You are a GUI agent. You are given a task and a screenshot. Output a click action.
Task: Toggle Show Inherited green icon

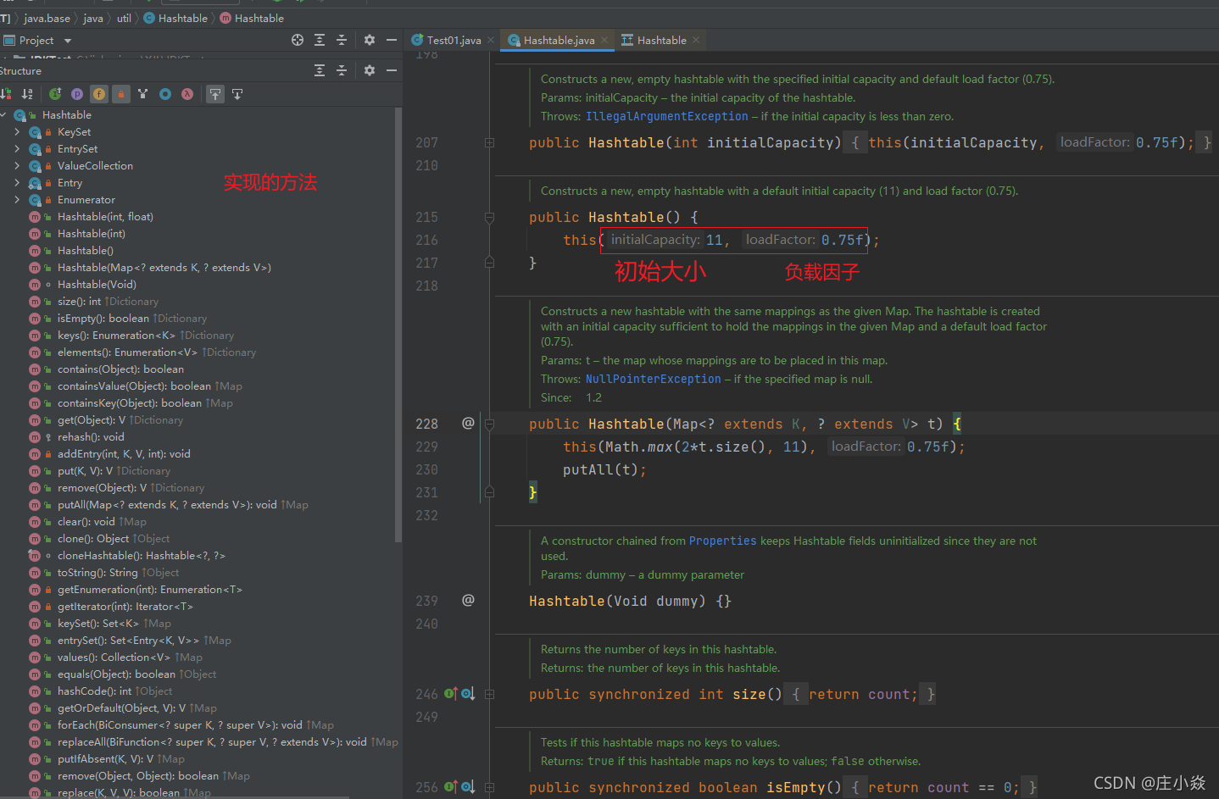coord(55,94)
